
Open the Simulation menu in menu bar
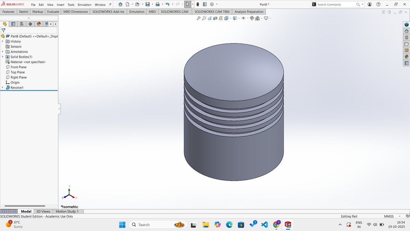pos(84,5)
